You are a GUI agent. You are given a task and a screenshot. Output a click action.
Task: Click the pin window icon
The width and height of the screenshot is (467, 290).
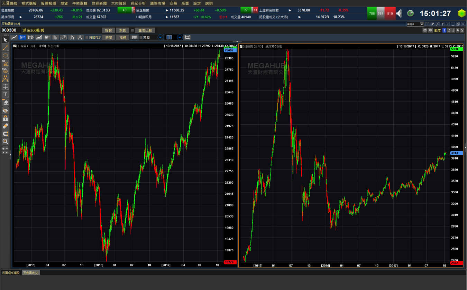(432, 24)
